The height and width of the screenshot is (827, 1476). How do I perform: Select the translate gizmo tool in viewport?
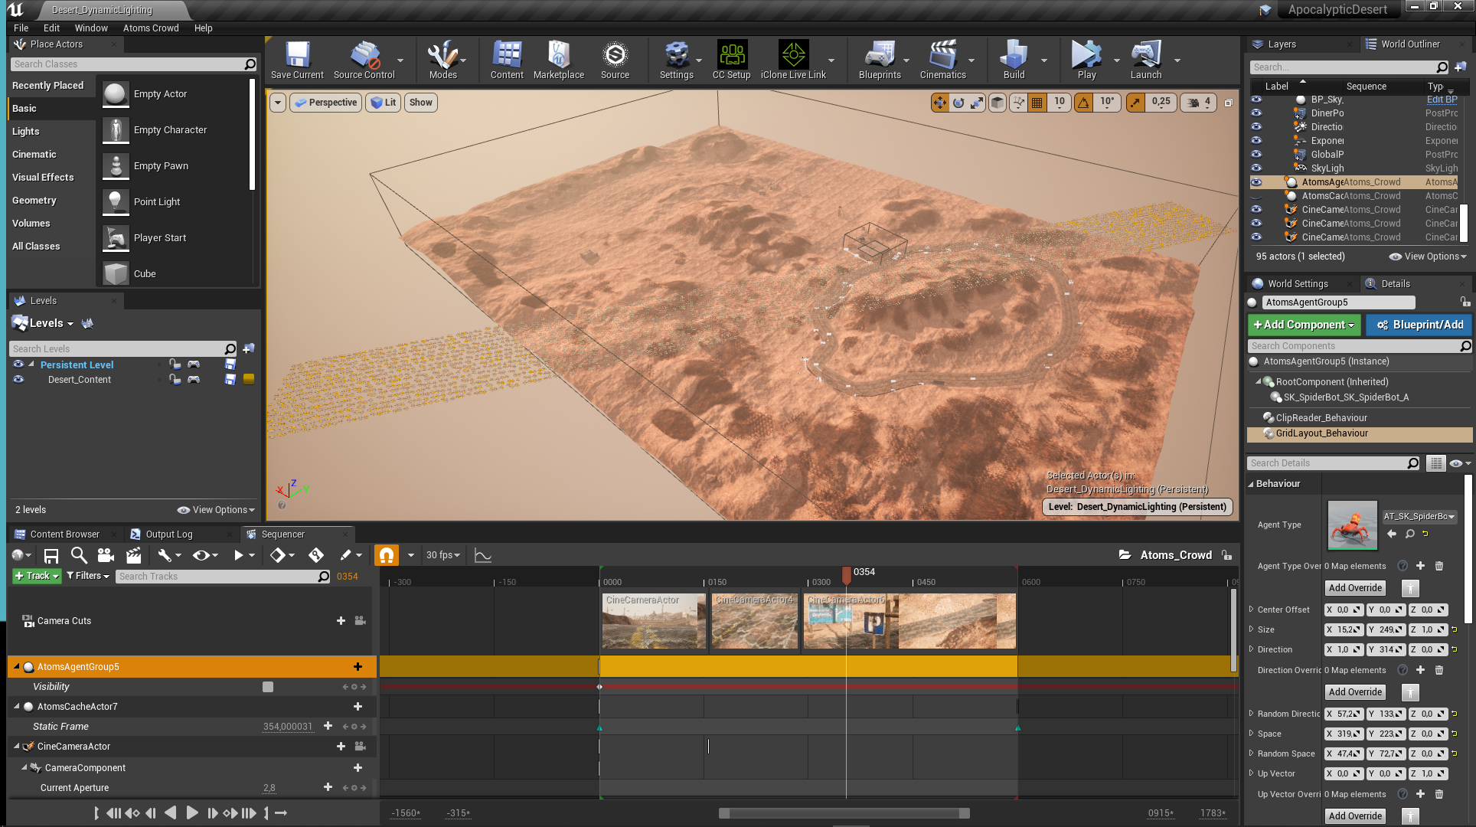point(939,102)
